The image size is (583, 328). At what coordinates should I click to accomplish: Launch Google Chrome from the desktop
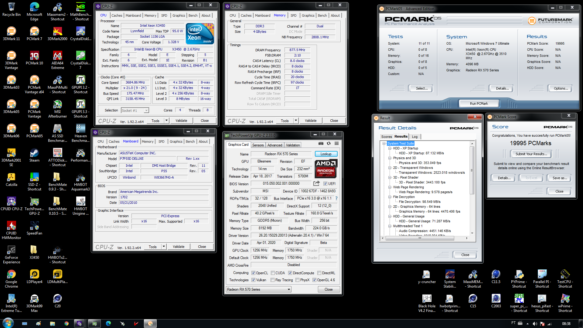(x=11, y=279)
